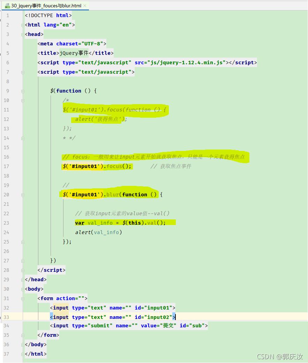This screenshot has width=308, height=363.
Task: Click the lang="en" attribute on line 2
Action: (58, 25)
